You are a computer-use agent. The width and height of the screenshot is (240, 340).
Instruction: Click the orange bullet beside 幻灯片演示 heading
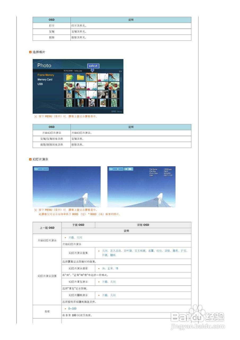(x=30, y=159)
